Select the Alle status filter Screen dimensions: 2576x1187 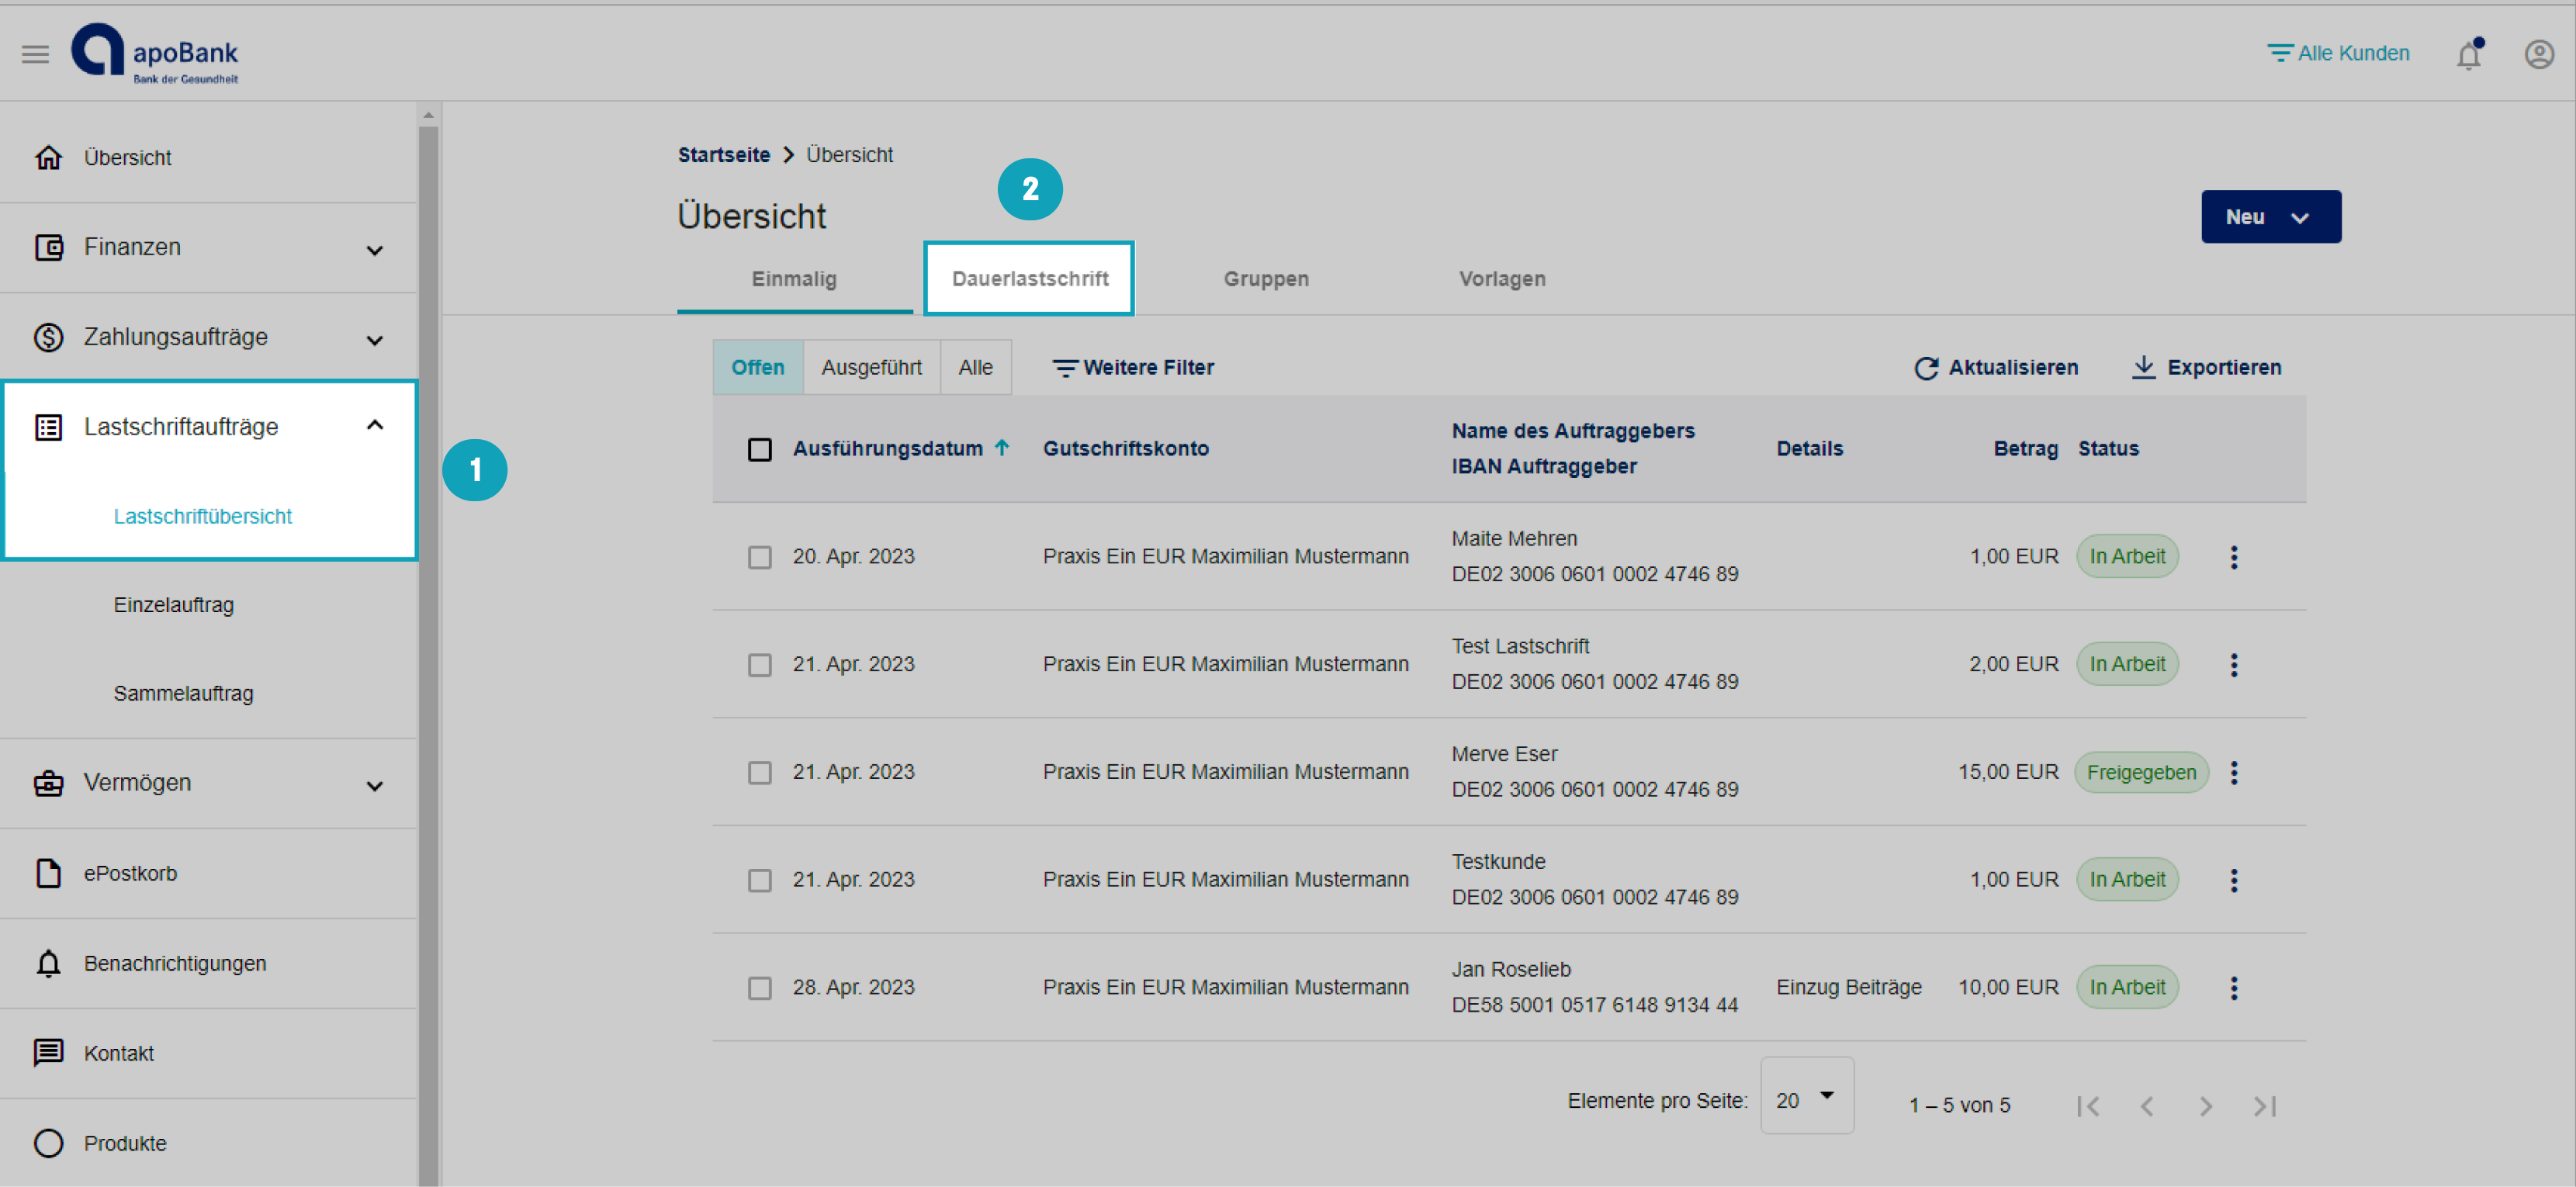tap(976, 367)
